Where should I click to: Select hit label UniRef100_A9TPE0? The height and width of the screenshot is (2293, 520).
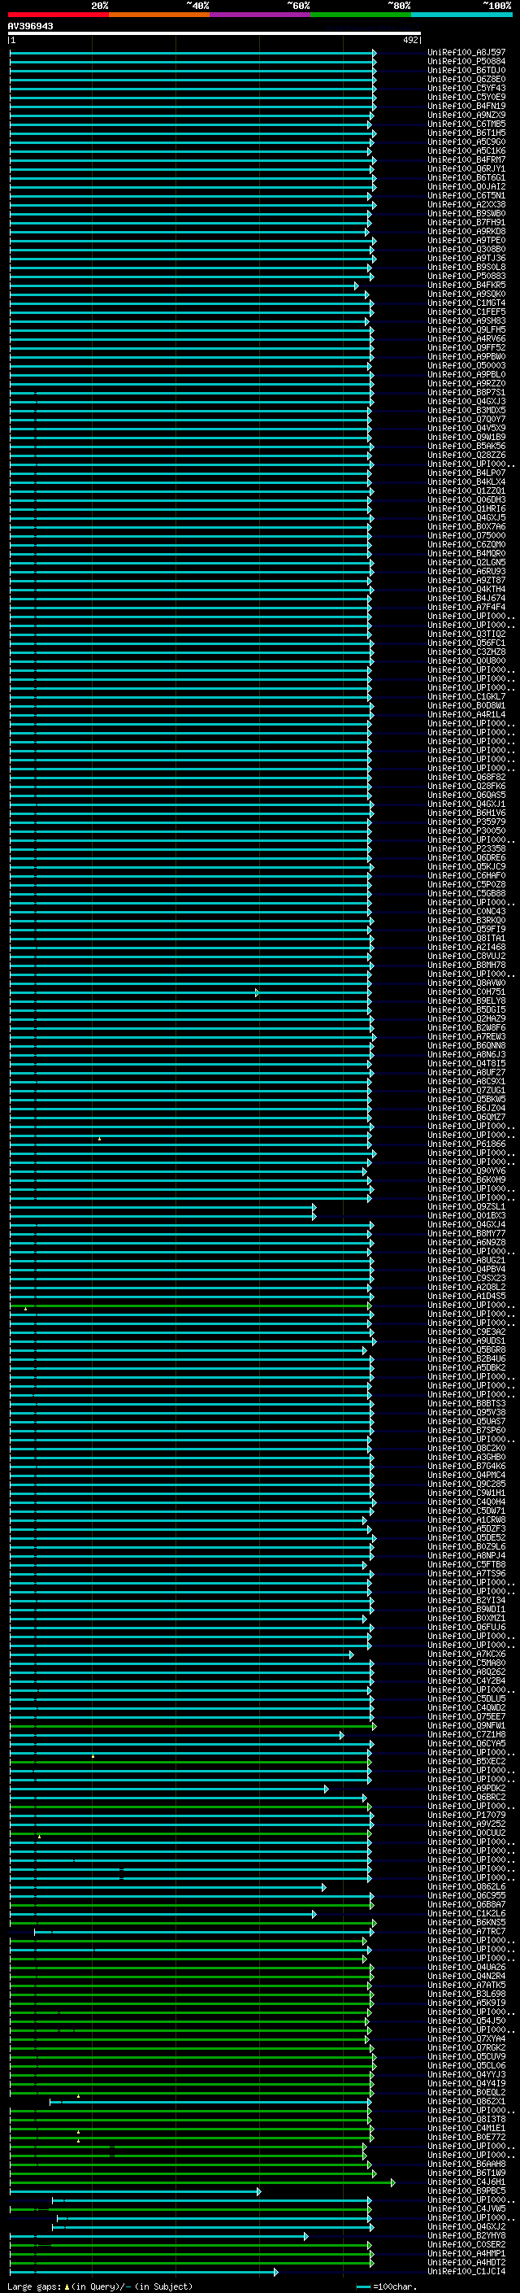466,240
